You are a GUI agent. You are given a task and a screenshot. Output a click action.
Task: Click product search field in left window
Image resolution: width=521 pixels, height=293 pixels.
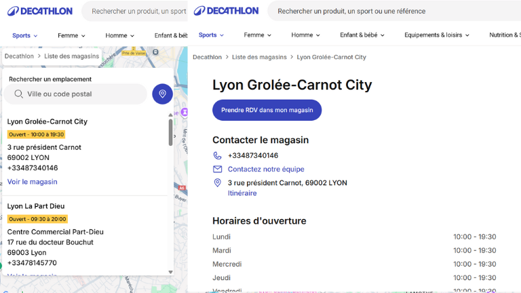[x=134, y=12]
